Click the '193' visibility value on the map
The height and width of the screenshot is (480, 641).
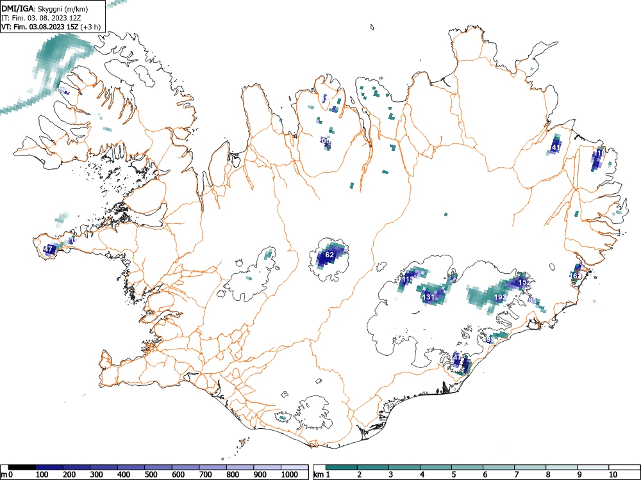coord(501,298)
